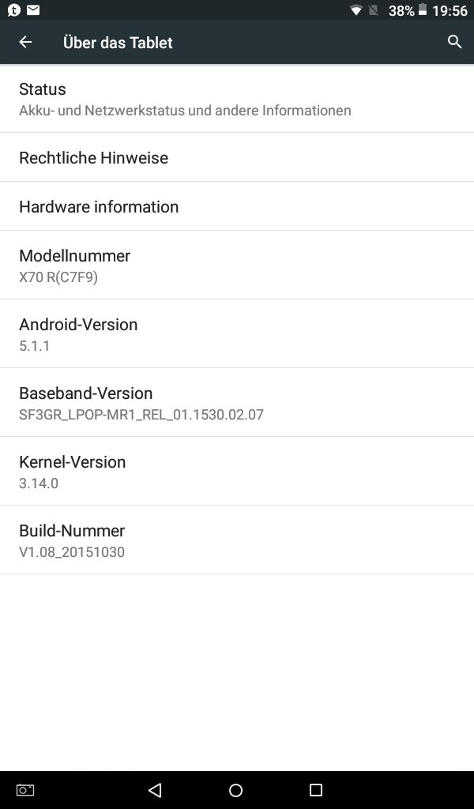
Task: Open the search magnifier icon
Action: click(454, 42)
